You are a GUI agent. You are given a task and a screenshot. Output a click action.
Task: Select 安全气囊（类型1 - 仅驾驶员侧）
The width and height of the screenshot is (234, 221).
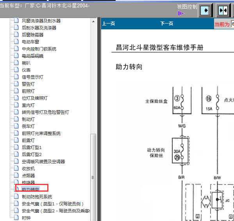click(52, 204)
